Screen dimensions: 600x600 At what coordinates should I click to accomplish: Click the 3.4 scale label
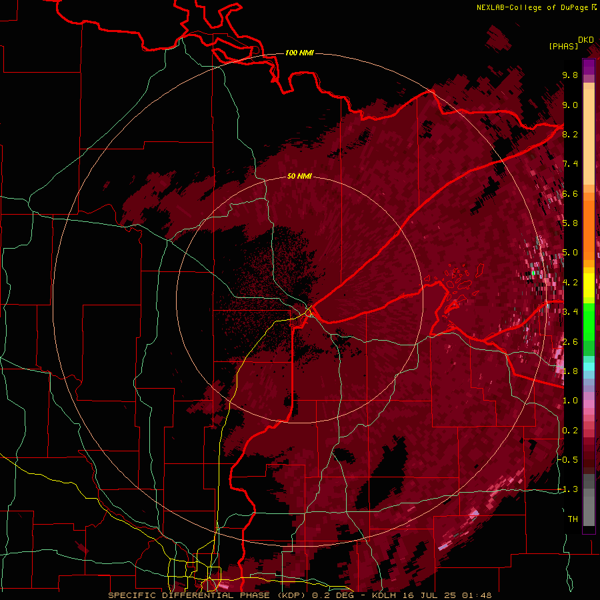(570, 312)
